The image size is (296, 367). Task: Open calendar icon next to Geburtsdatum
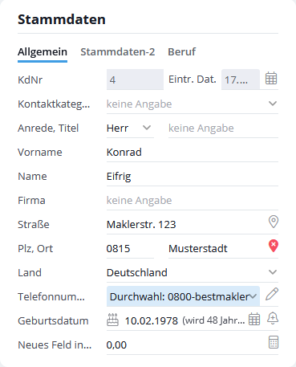[x=254, y=319]
